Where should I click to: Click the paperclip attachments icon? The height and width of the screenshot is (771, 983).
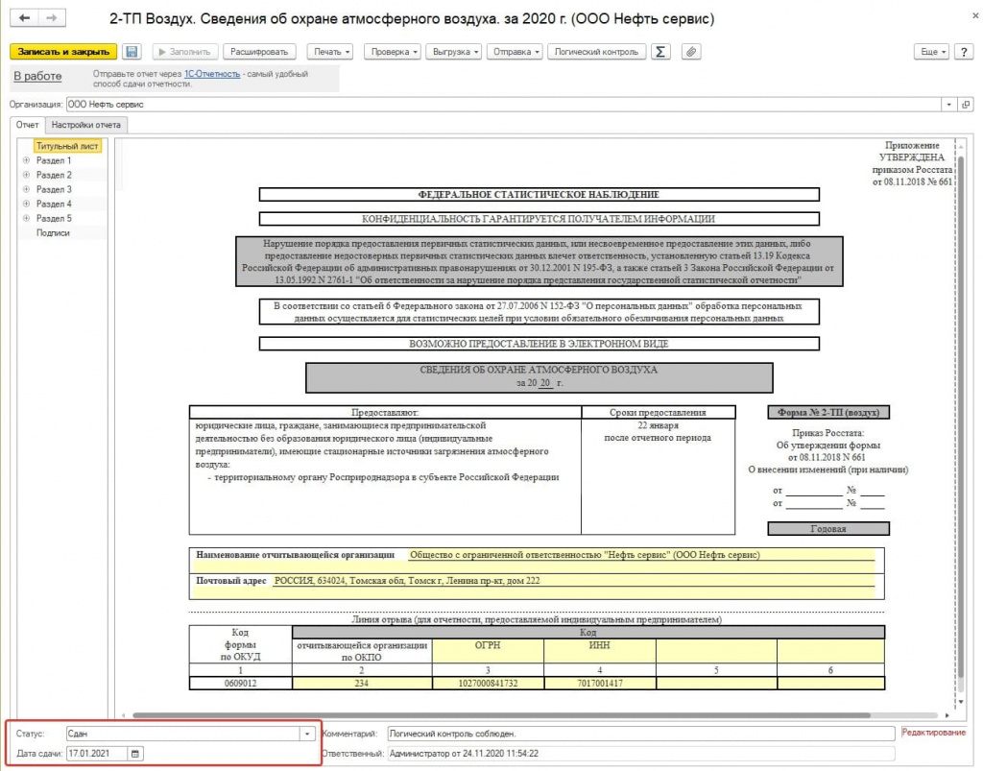[x=691, y=52]
